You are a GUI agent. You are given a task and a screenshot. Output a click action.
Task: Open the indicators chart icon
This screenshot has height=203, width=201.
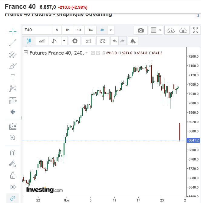click(x=88, y=41)
